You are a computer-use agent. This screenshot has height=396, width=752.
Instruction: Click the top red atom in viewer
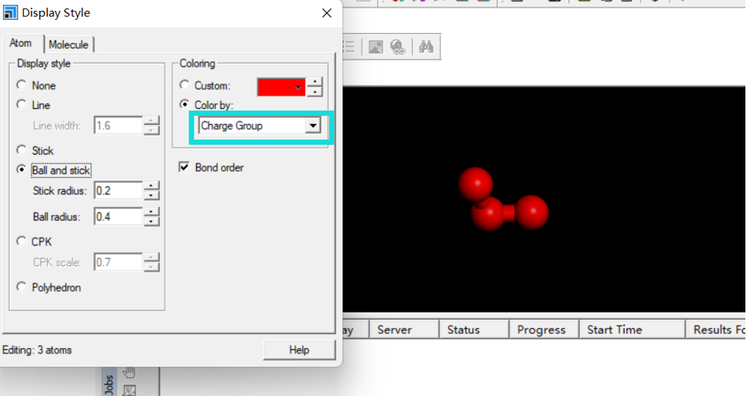476,184
